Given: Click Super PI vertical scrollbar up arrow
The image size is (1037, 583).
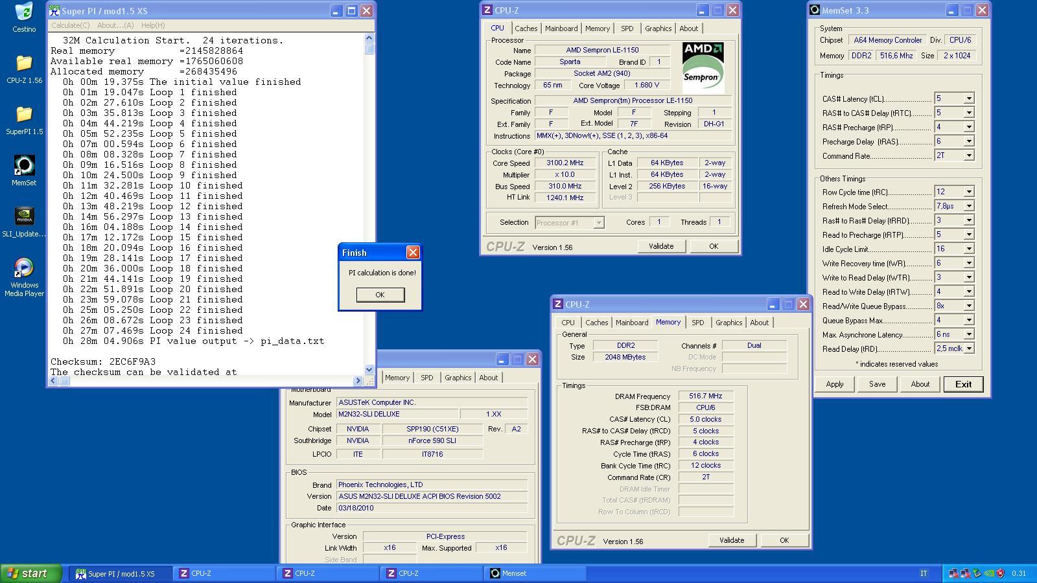Looking at the screenshot, I should 369,38.
